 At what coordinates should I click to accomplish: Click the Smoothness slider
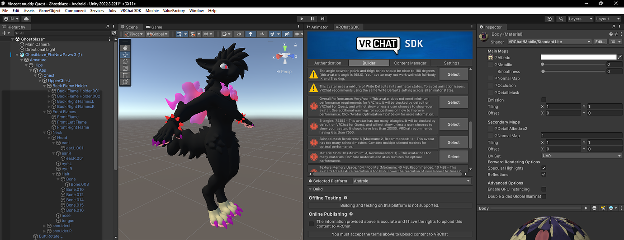click(572, 71)
